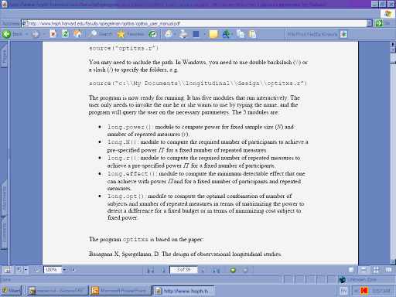The height and width of the screenshot is (297, 396).
Task: Click the yellow sticky note icon
Action: (x=213, y=34)
